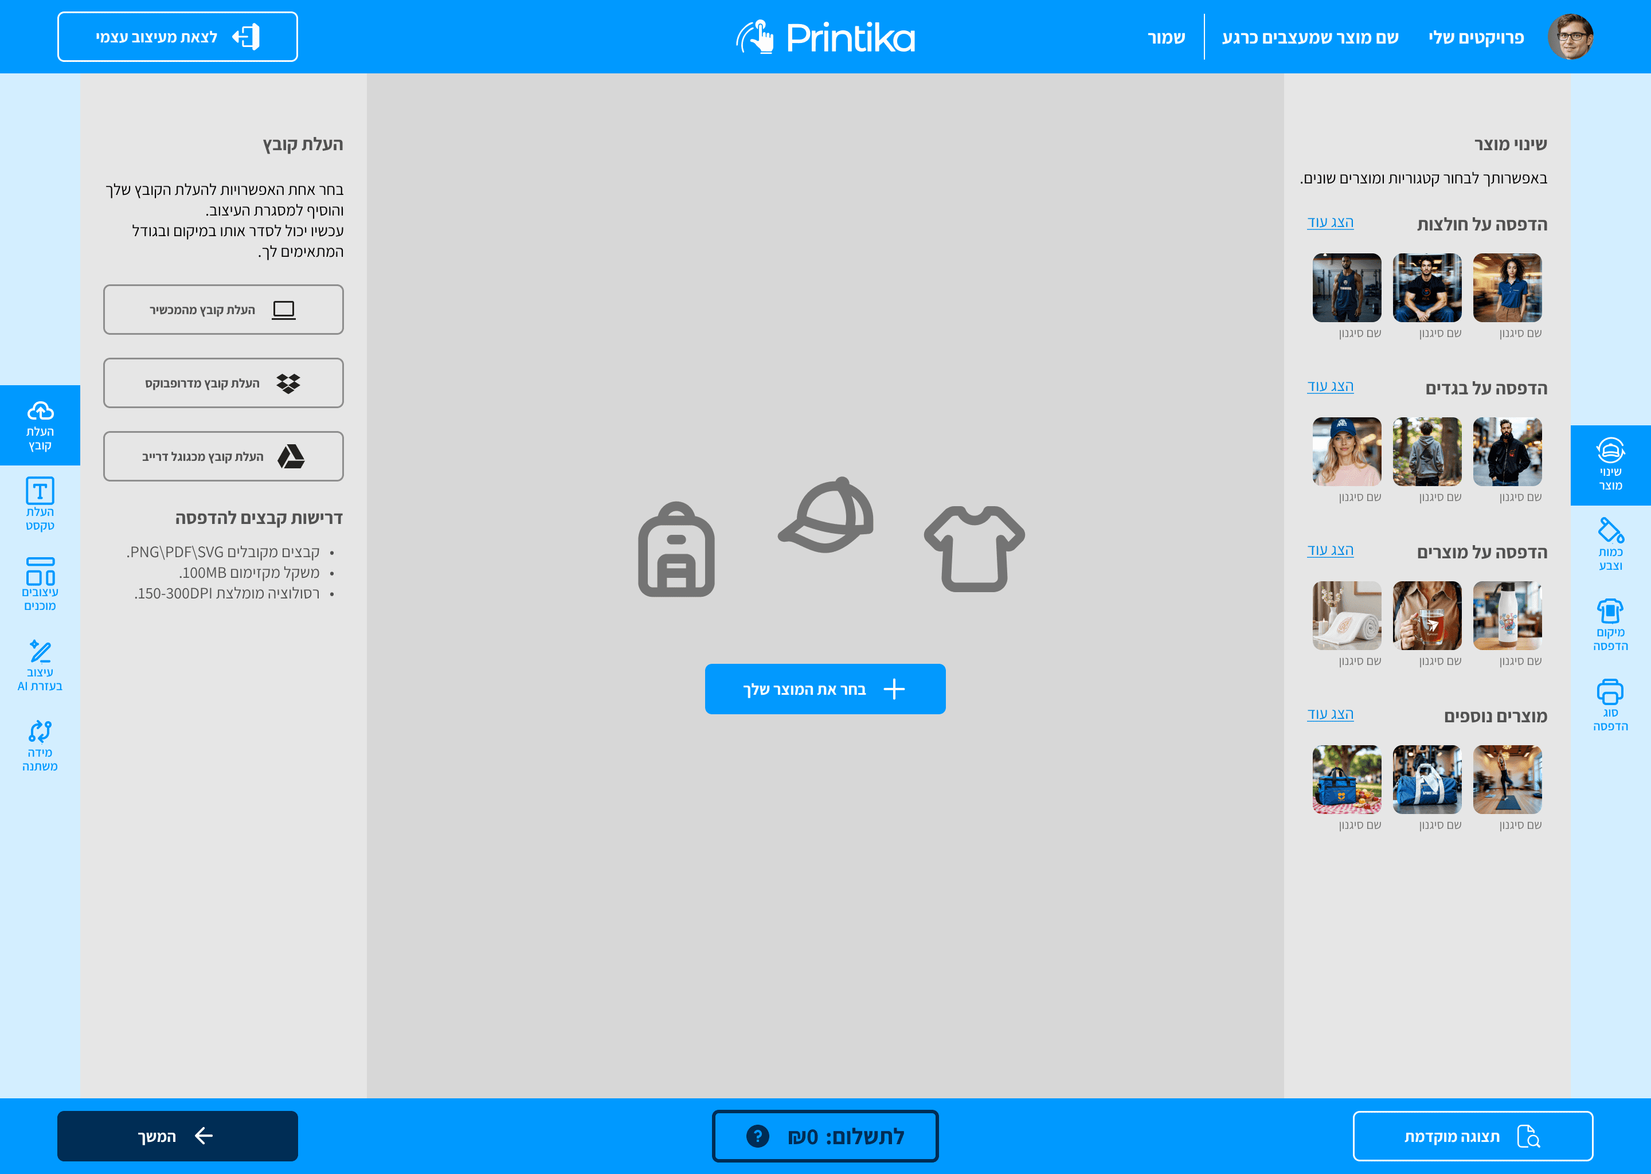Open the print type (סוג הדפסה) panel

coord(1610,705)
